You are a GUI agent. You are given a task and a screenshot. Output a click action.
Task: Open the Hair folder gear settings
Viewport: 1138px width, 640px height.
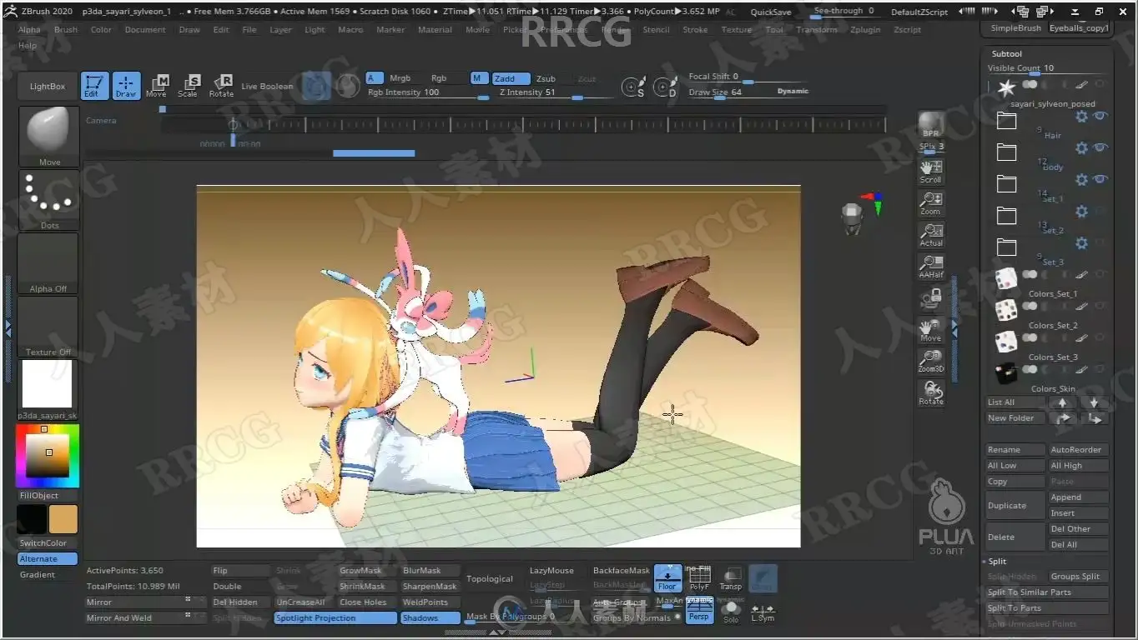tap(1081, 117)
